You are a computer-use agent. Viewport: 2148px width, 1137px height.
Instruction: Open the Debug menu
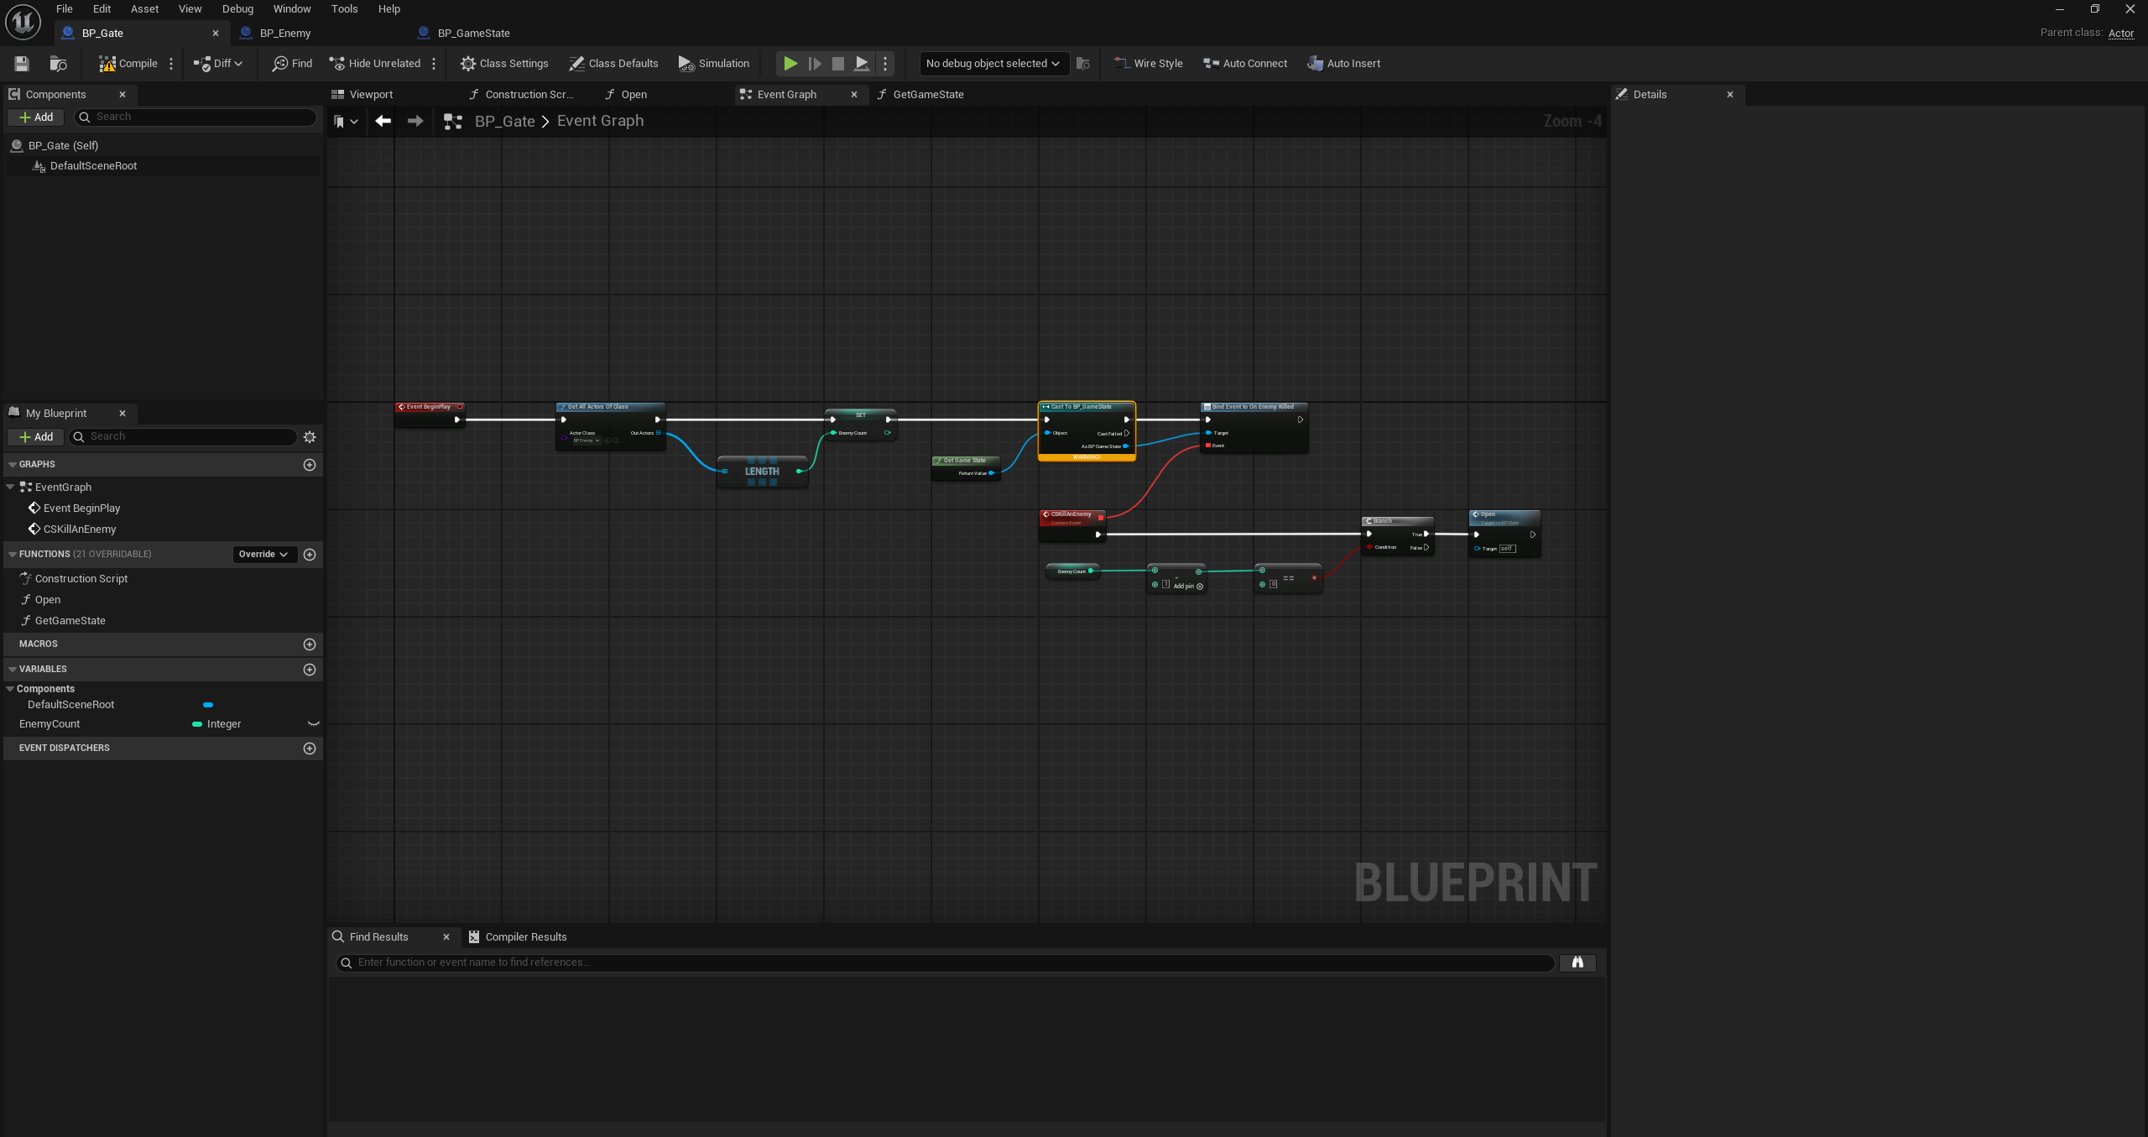(237, 9)
